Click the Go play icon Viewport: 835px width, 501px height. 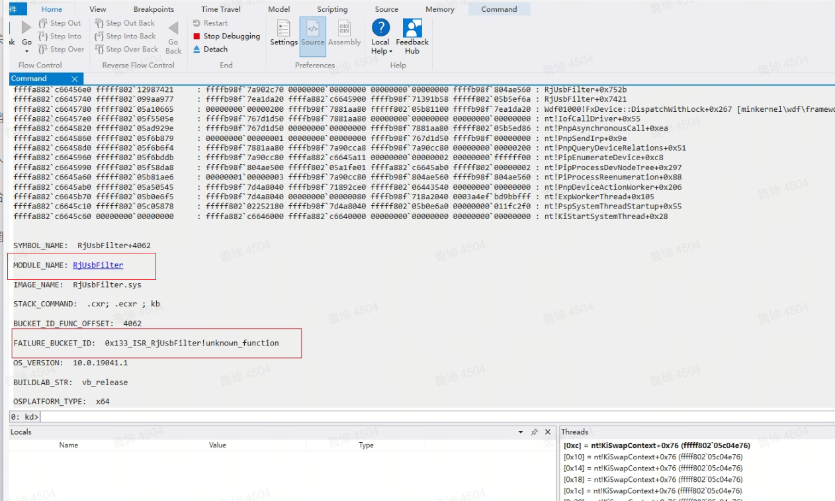coord(26,27)
